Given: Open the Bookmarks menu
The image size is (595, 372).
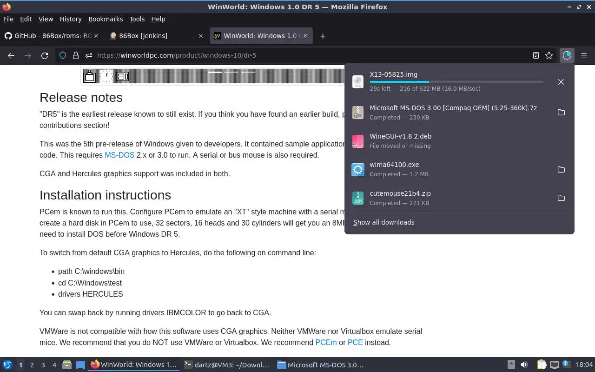Looking at the screenshot, I should pyautogui.click(x=106, y=19).
